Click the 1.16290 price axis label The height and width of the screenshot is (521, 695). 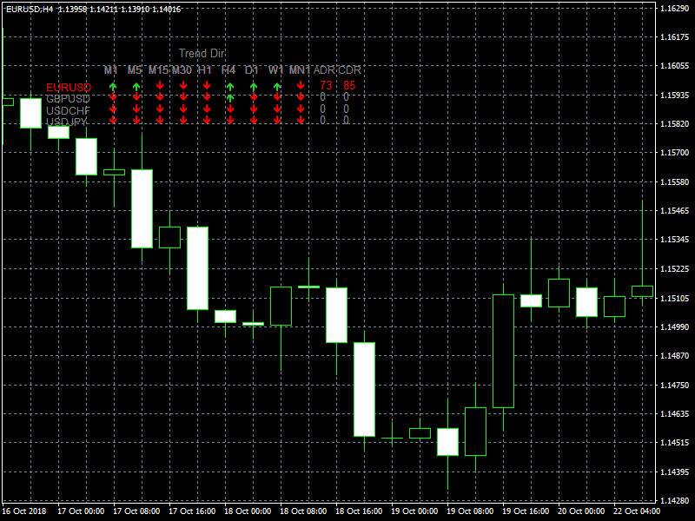point(674,8)
